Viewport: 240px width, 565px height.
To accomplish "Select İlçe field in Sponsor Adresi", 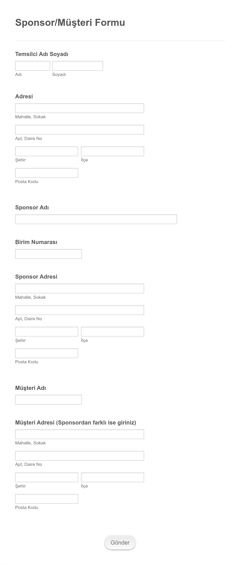I will pos(113,332).
